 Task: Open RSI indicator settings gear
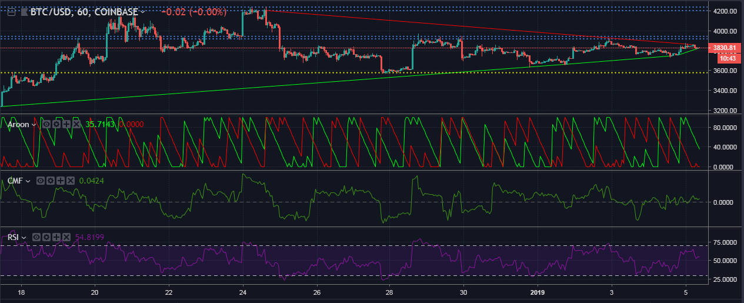click(x=46, y=237)
